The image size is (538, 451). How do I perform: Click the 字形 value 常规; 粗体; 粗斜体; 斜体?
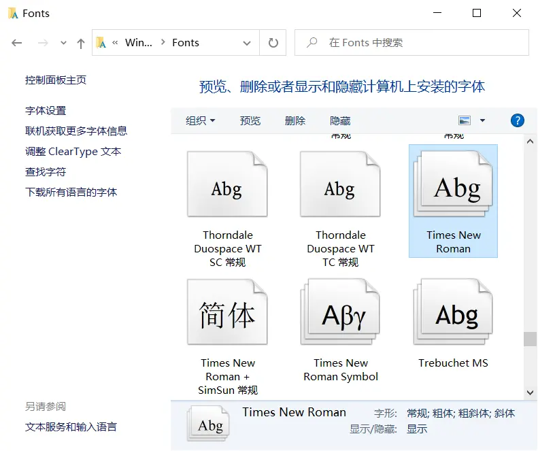(460, 413)
